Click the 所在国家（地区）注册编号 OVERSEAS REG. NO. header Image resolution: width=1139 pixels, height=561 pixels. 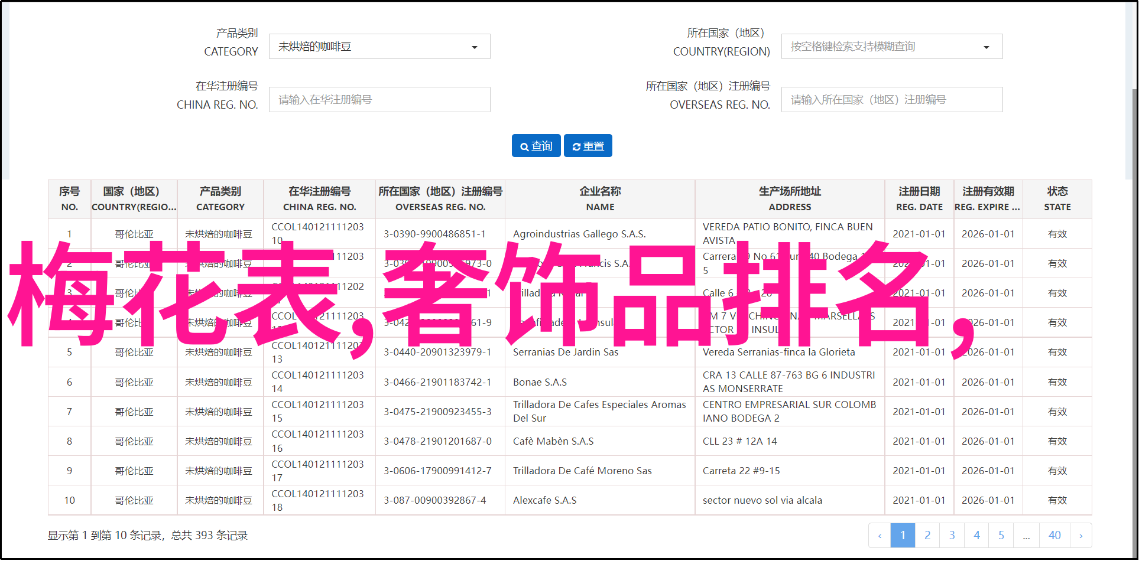tap(440, 199)
